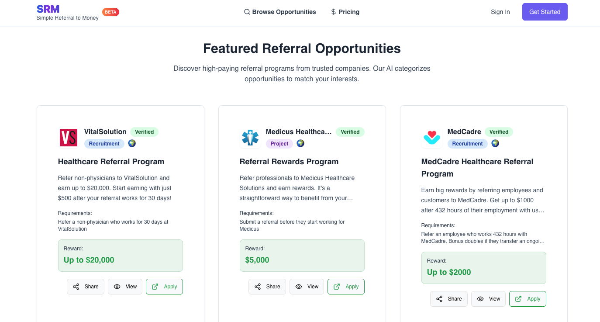
Task: Click the globe icon next to Project tag
Action: pos(300,143)
